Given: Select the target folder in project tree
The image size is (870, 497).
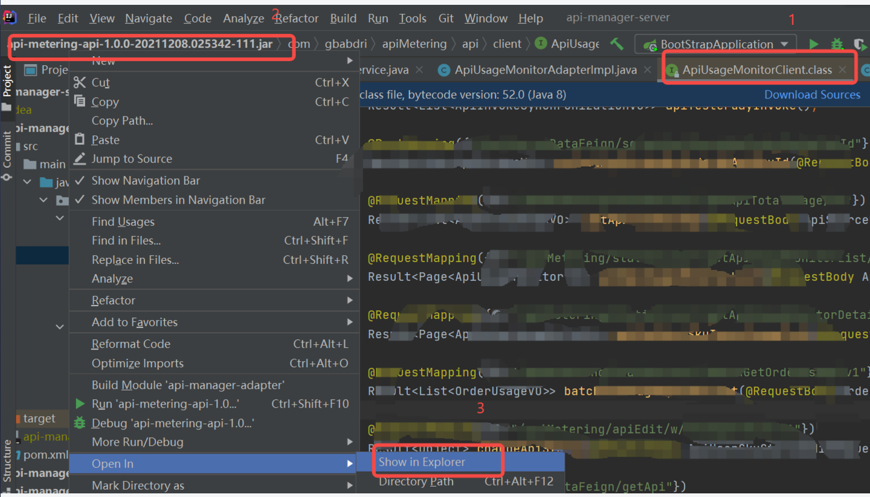Looking at the screenshot, I should (x=39, y=418).
